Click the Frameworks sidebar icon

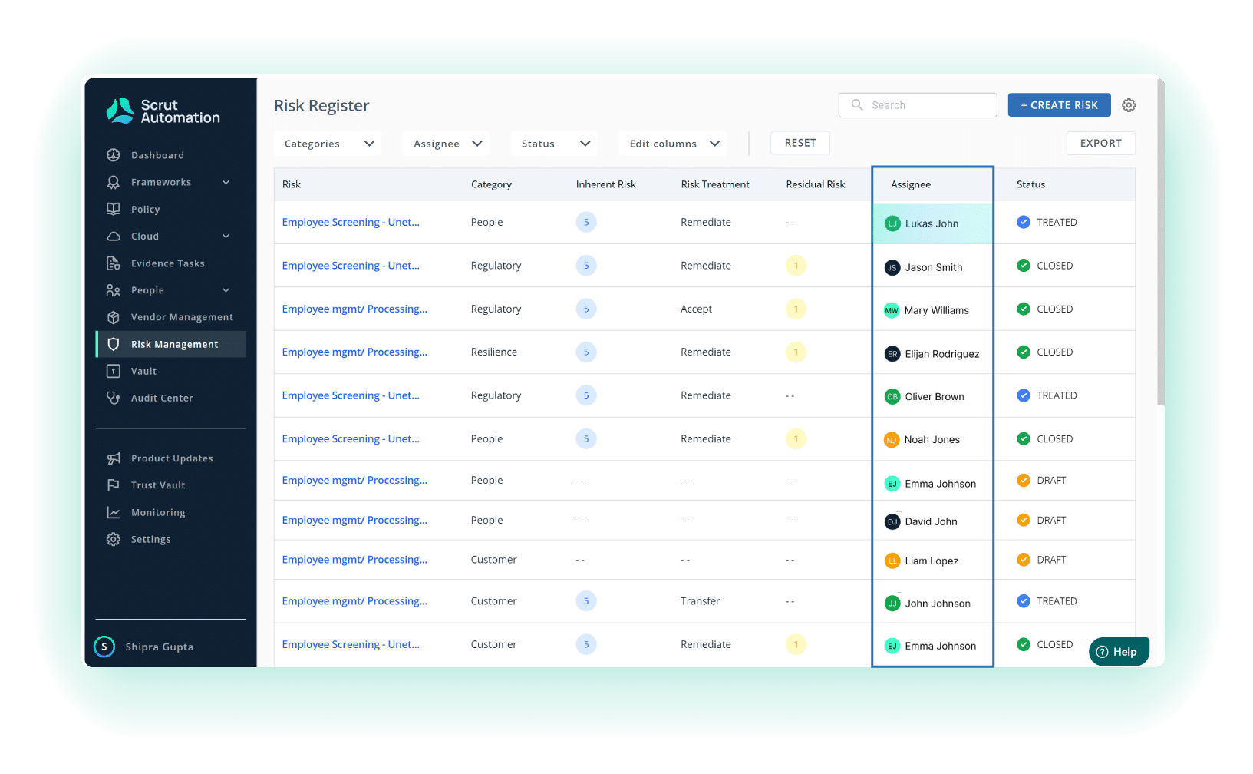click(x=114, y=182)
